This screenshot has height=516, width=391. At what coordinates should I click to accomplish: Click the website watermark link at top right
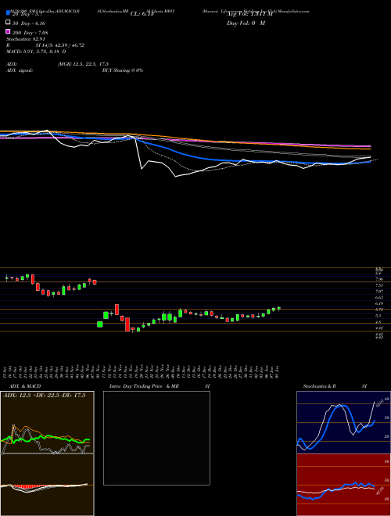(x=292, y=11)
